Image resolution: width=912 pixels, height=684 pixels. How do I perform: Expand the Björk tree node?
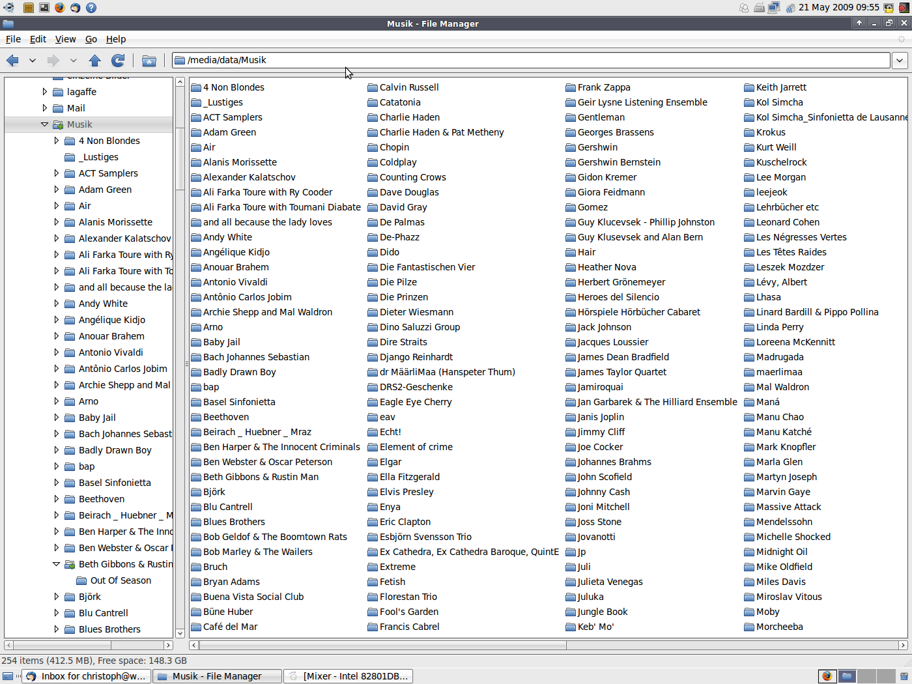click(56, 597)
